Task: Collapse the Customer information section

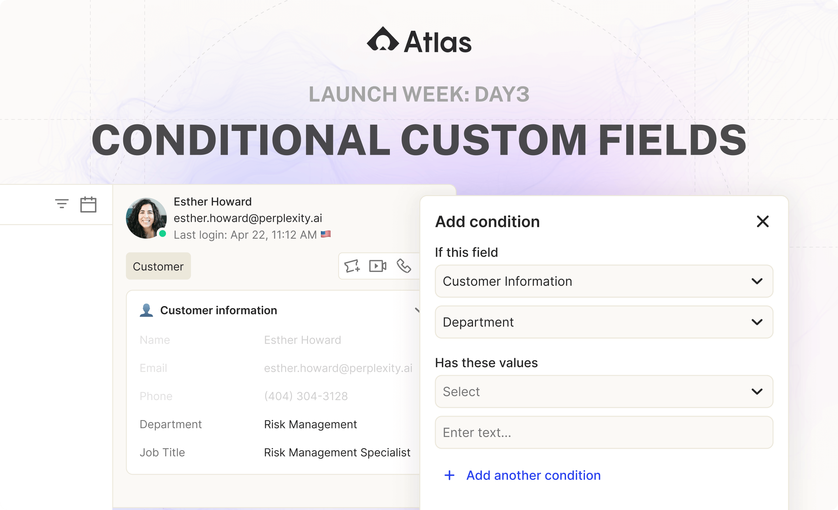Action: click(x=417, y=310)
